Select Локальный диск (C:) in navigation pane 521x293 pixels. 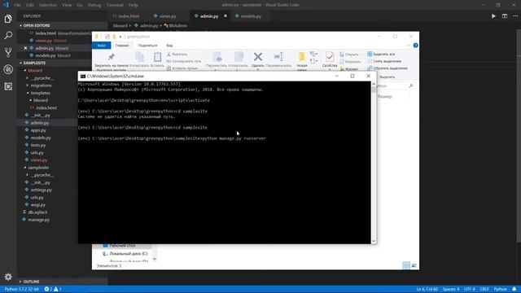pos(129,253)
